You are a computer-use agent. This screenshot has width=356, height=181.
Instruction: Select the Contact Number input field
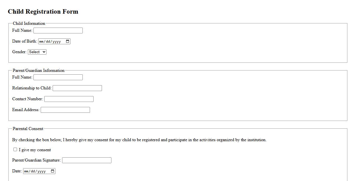[69, 99]
